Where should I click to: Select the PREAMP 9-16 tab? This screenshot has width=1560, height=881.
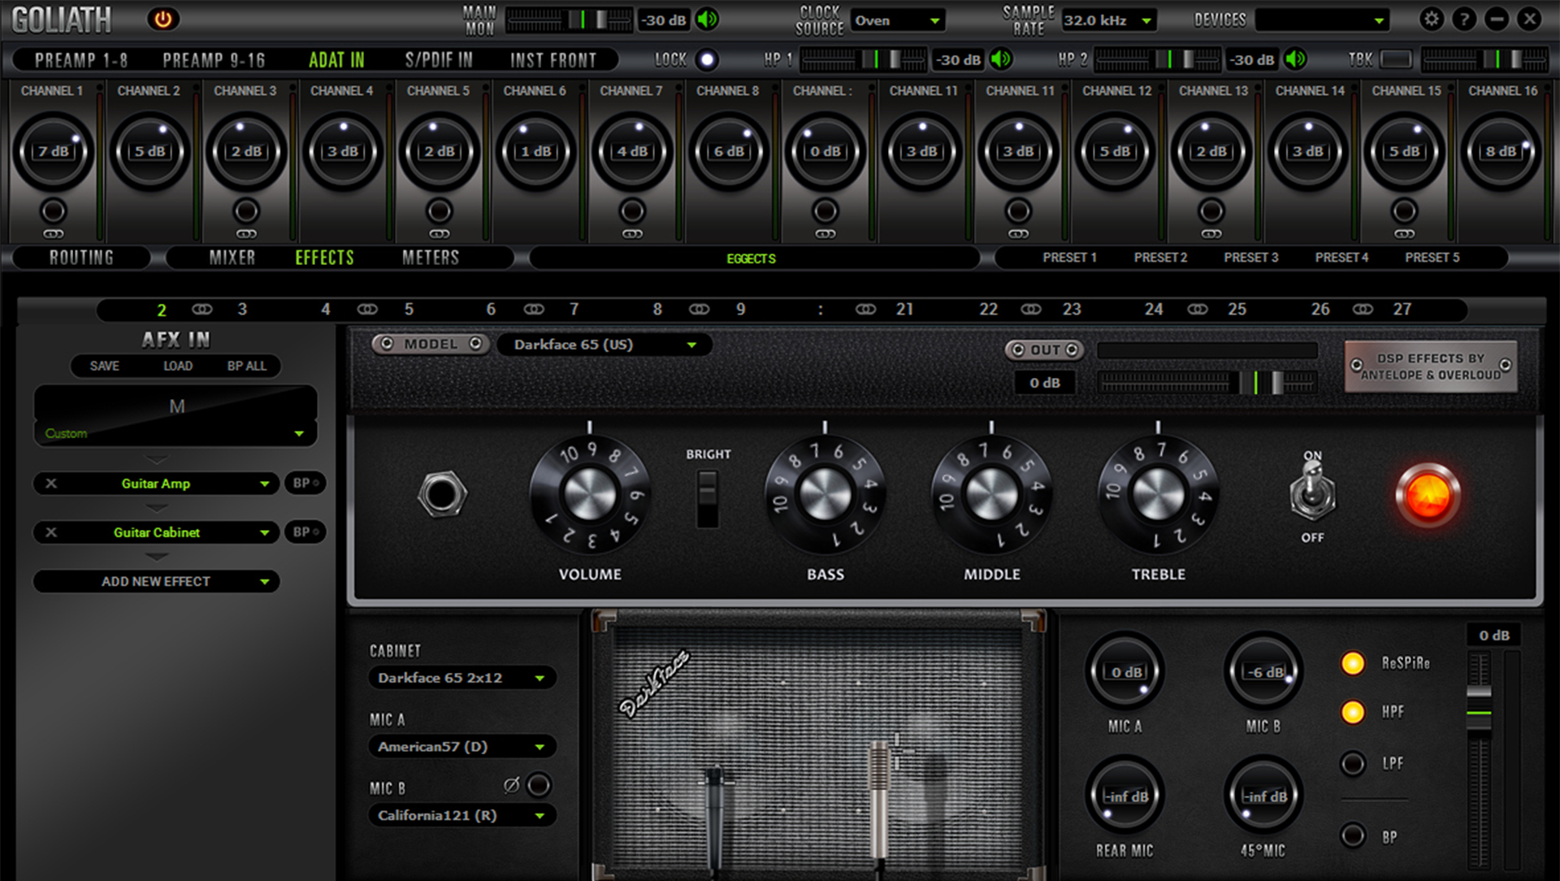214,60
